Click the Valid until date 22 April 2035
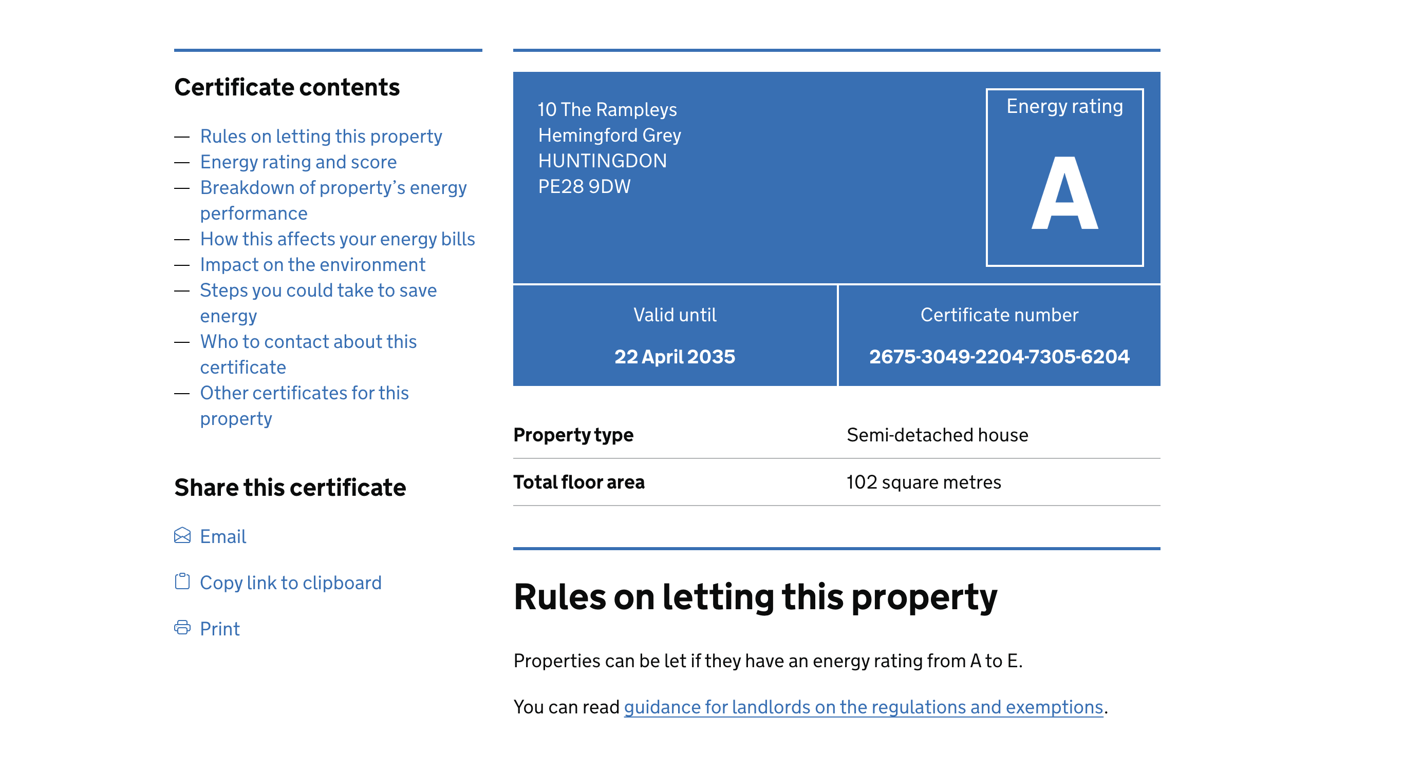The height and width of the screenshot is (775, 1422). [675, 356]
